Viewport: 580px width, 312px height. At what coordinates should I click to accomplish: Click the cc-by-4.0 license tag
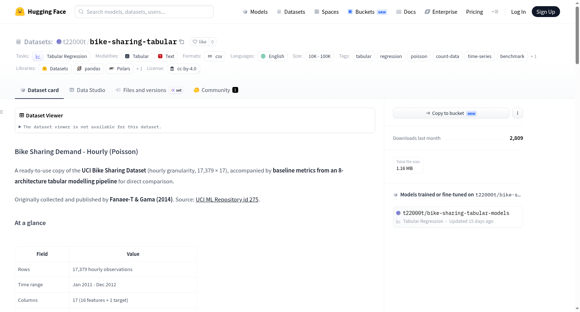[183, 68]
